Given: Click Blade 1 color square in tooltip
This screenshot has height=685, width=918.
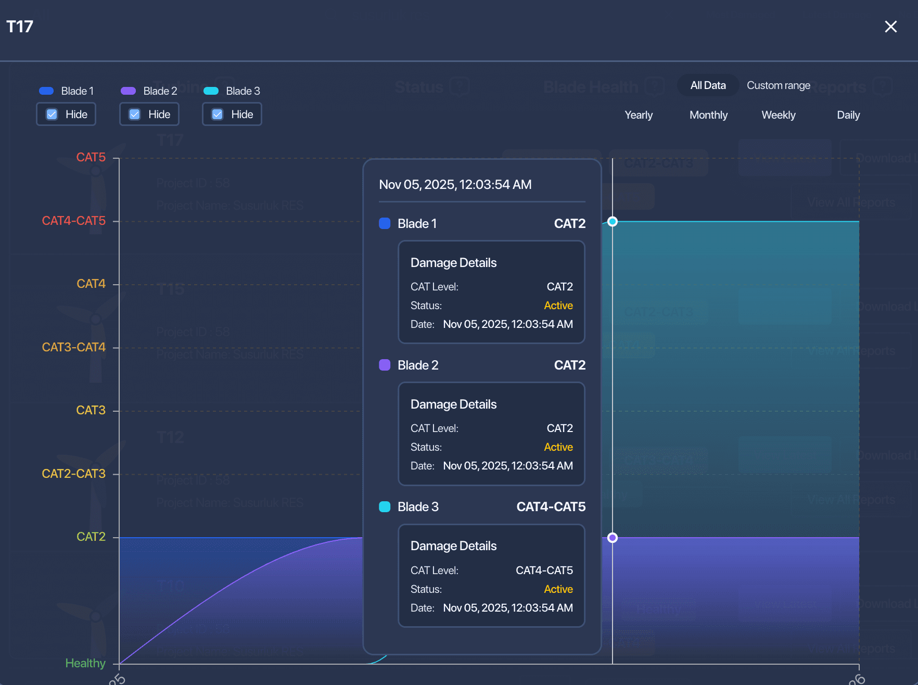Looking at the screenshot, I should [385, 223].
